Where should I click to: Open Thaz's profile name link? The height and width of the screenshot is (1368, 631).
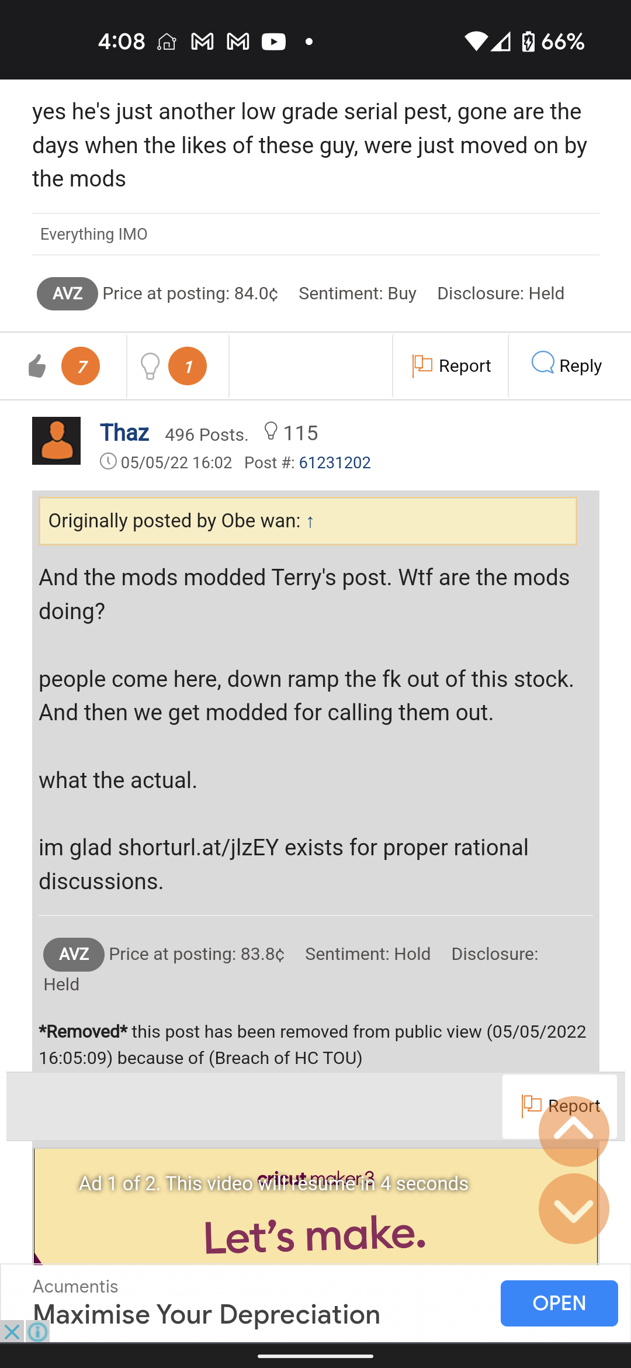(x=124, y=433)
